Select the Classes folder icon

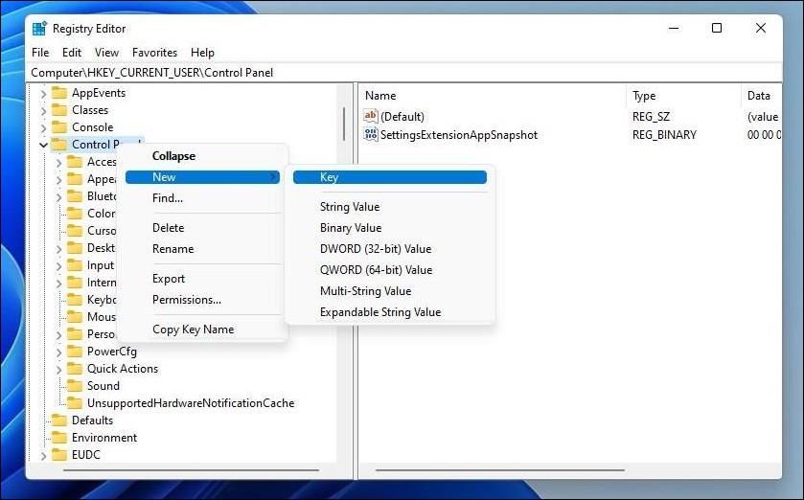tap(59, 110)
